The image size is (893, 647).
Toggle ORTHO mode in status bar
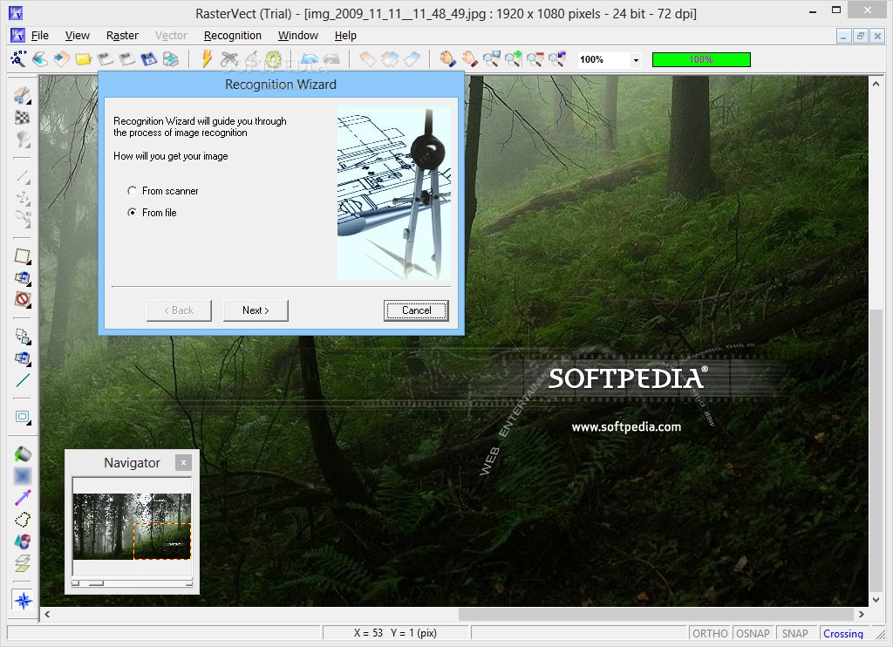click(710, 633)
